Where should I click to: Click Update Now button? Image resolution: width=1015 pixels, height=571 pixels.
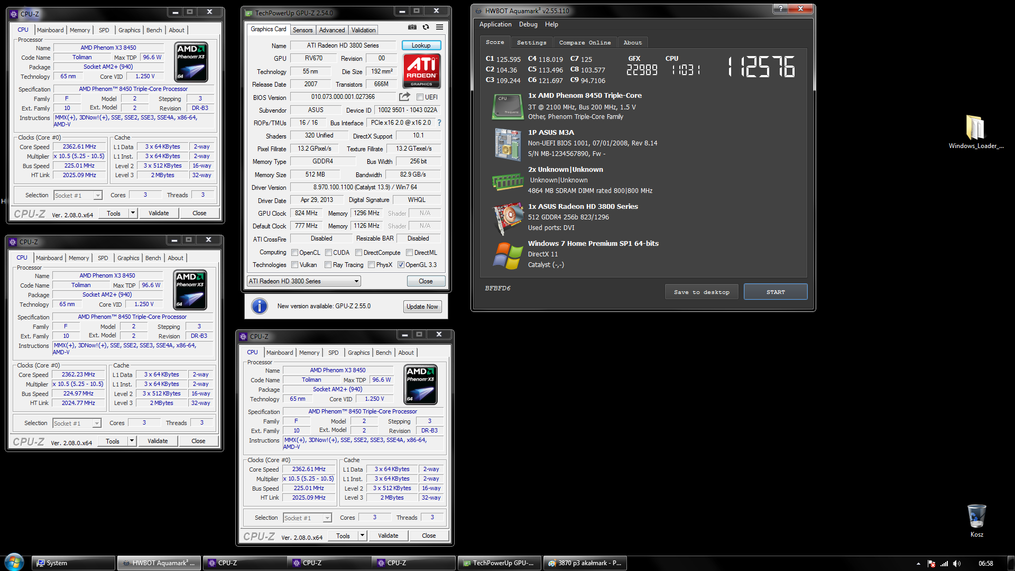point(422,307)
